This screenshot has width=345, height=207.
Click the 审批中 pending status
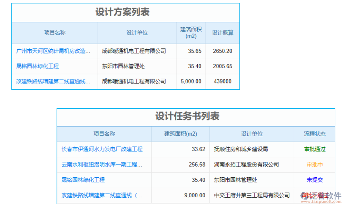316,165
